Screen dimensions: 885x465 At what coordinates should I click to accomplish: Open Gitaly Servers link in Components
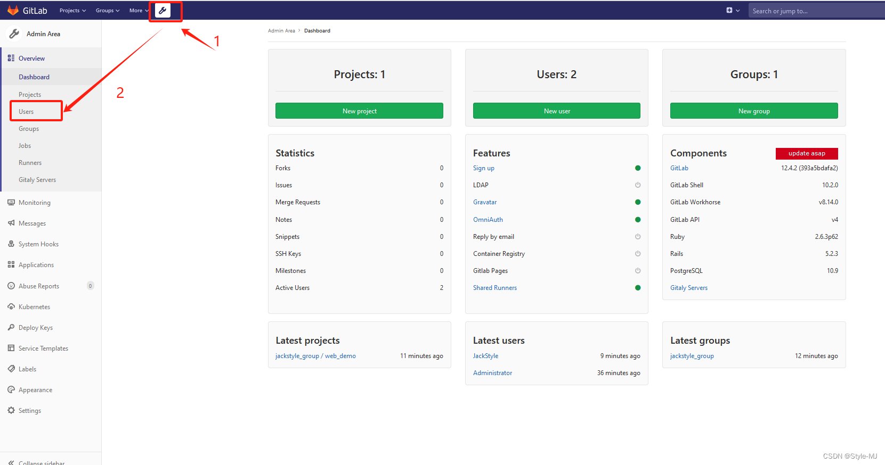click(689, 288)
